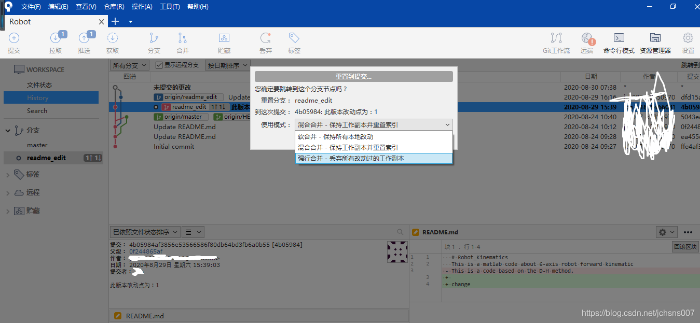Click the commit author avatar image

coord(397,251)
